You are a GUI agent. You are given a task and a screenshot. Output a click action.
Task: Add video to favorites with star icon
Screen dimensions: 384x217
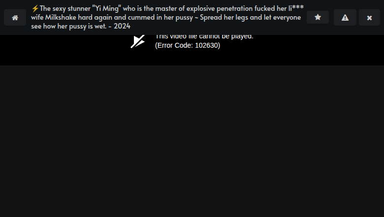tap(318, 17)
